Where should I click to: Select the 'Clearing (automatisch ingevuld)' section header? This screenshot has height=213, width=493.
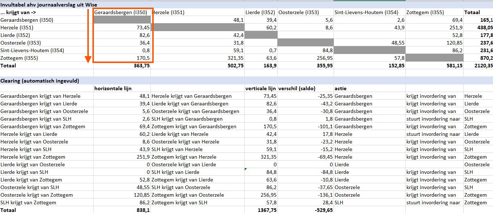click(40, 81)
